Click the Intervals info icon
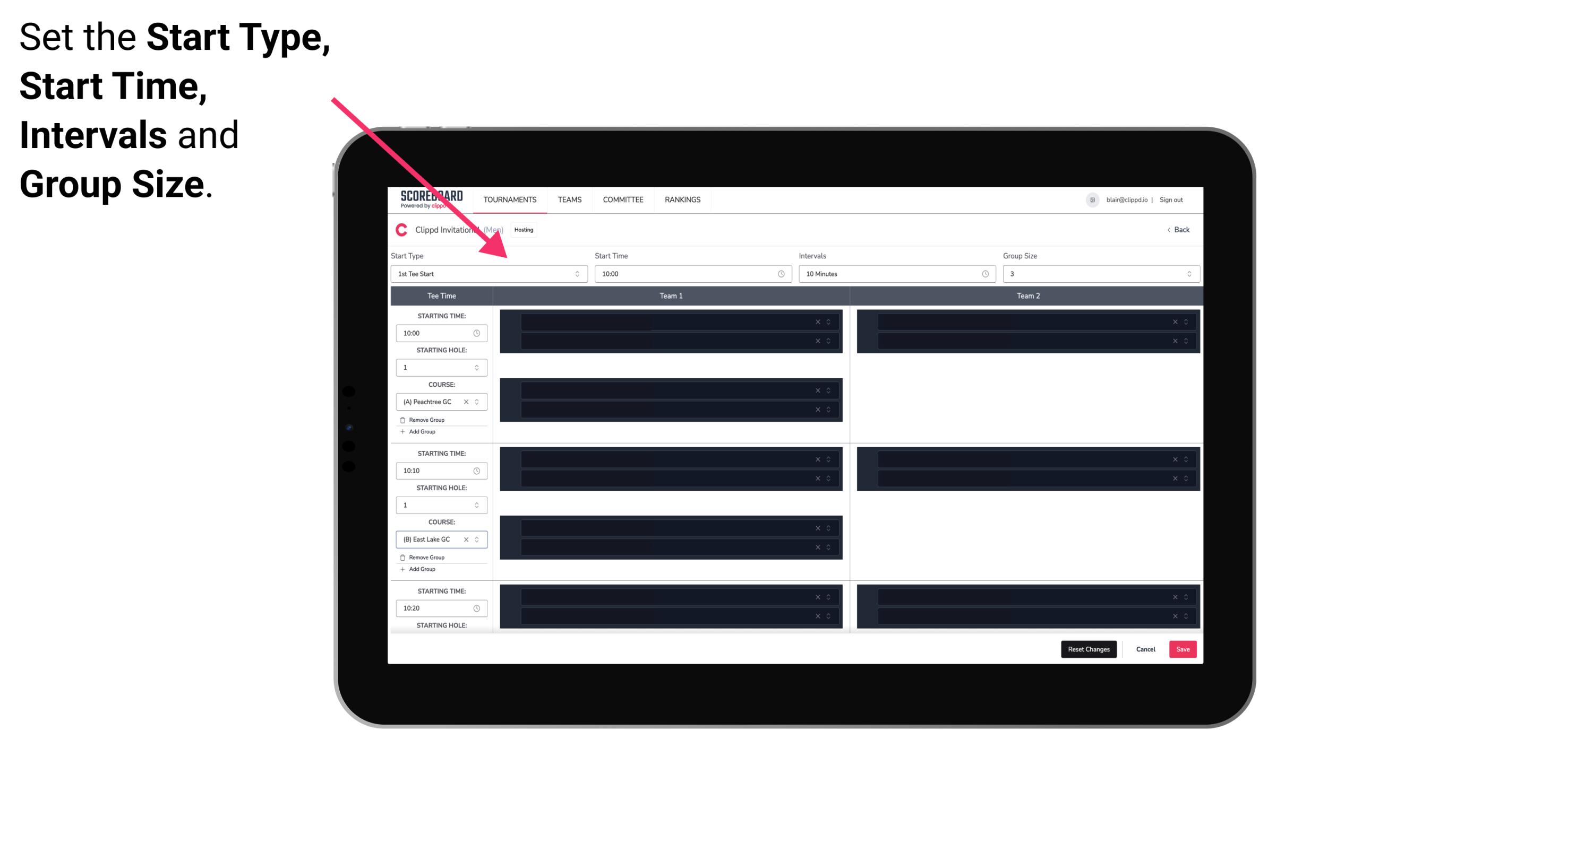The height and width of the screenshot is (852, 1585). coord(982,274)
